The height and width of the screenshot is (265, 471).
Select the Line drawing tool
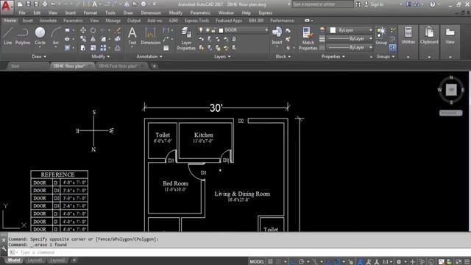(8, 36)
